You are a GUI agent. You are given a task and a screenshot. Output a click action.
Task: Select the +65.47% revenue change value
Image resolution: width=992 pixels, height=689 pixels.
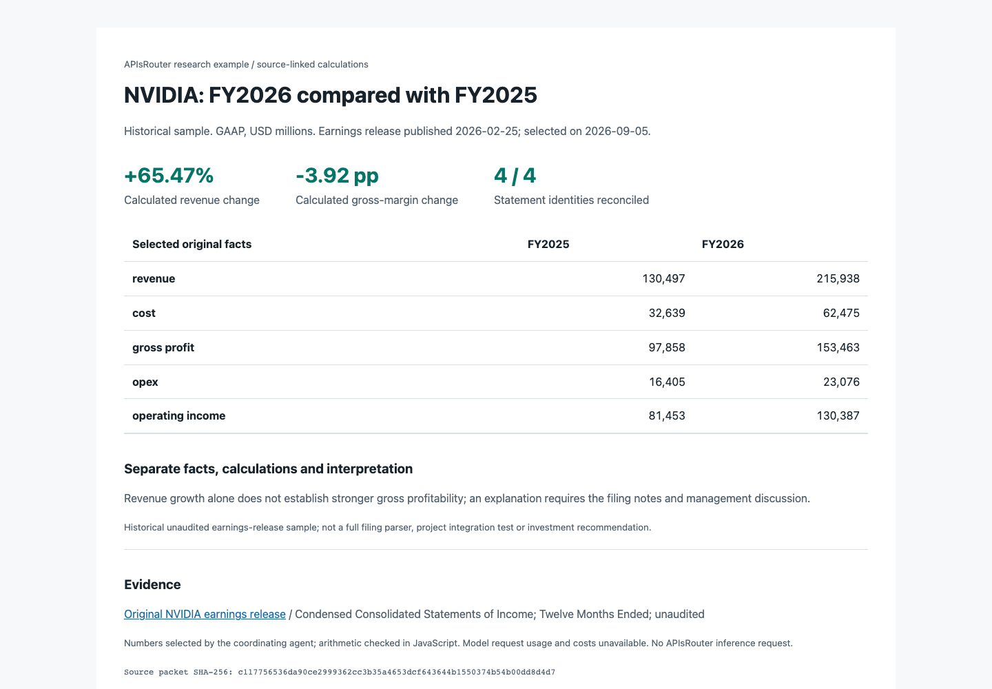click(x=169, y=176)
